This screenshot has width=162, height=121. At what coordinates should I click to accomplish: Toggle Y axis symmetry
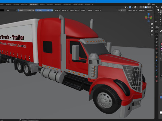123,10
